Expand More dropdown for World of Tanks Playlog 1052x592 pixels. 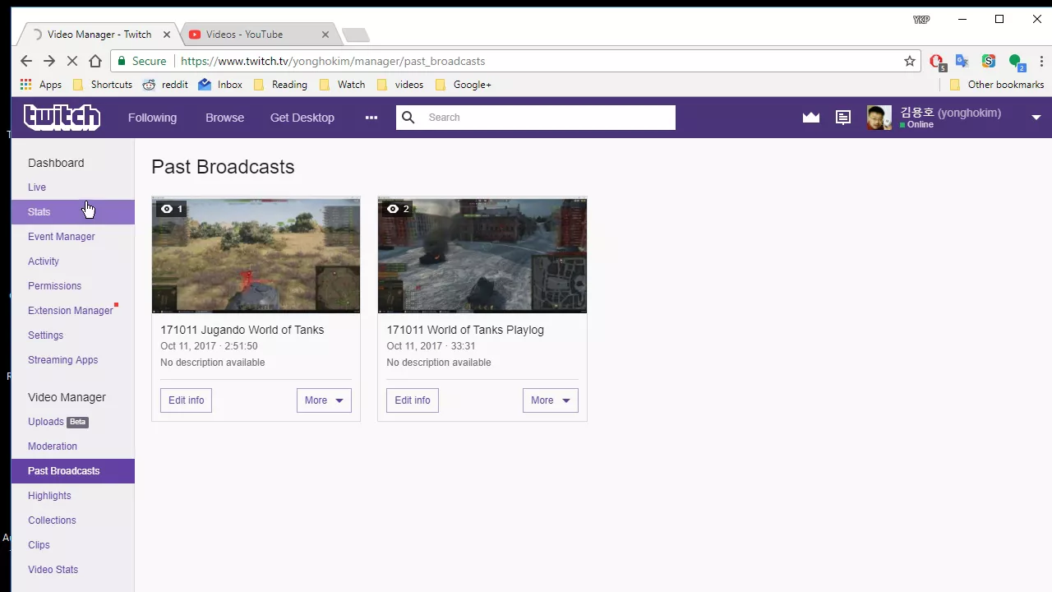(x=551, y=400)
